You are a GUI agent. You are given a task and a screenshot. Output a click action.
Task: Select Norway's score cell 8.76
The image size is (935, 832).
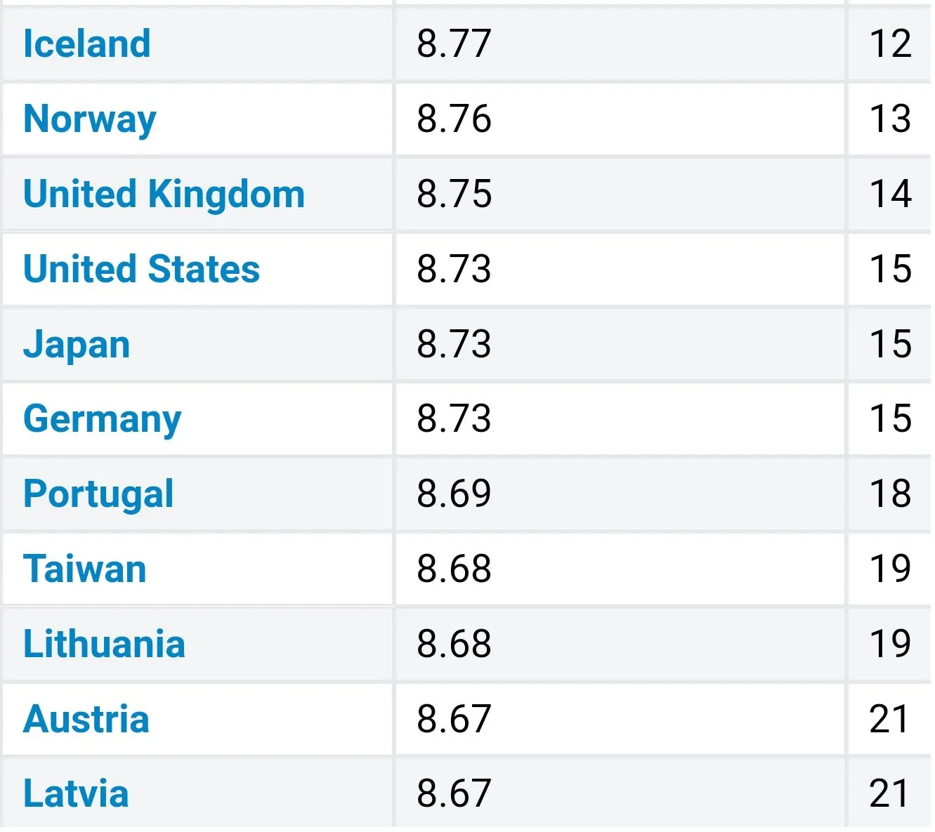click(454, 119)
